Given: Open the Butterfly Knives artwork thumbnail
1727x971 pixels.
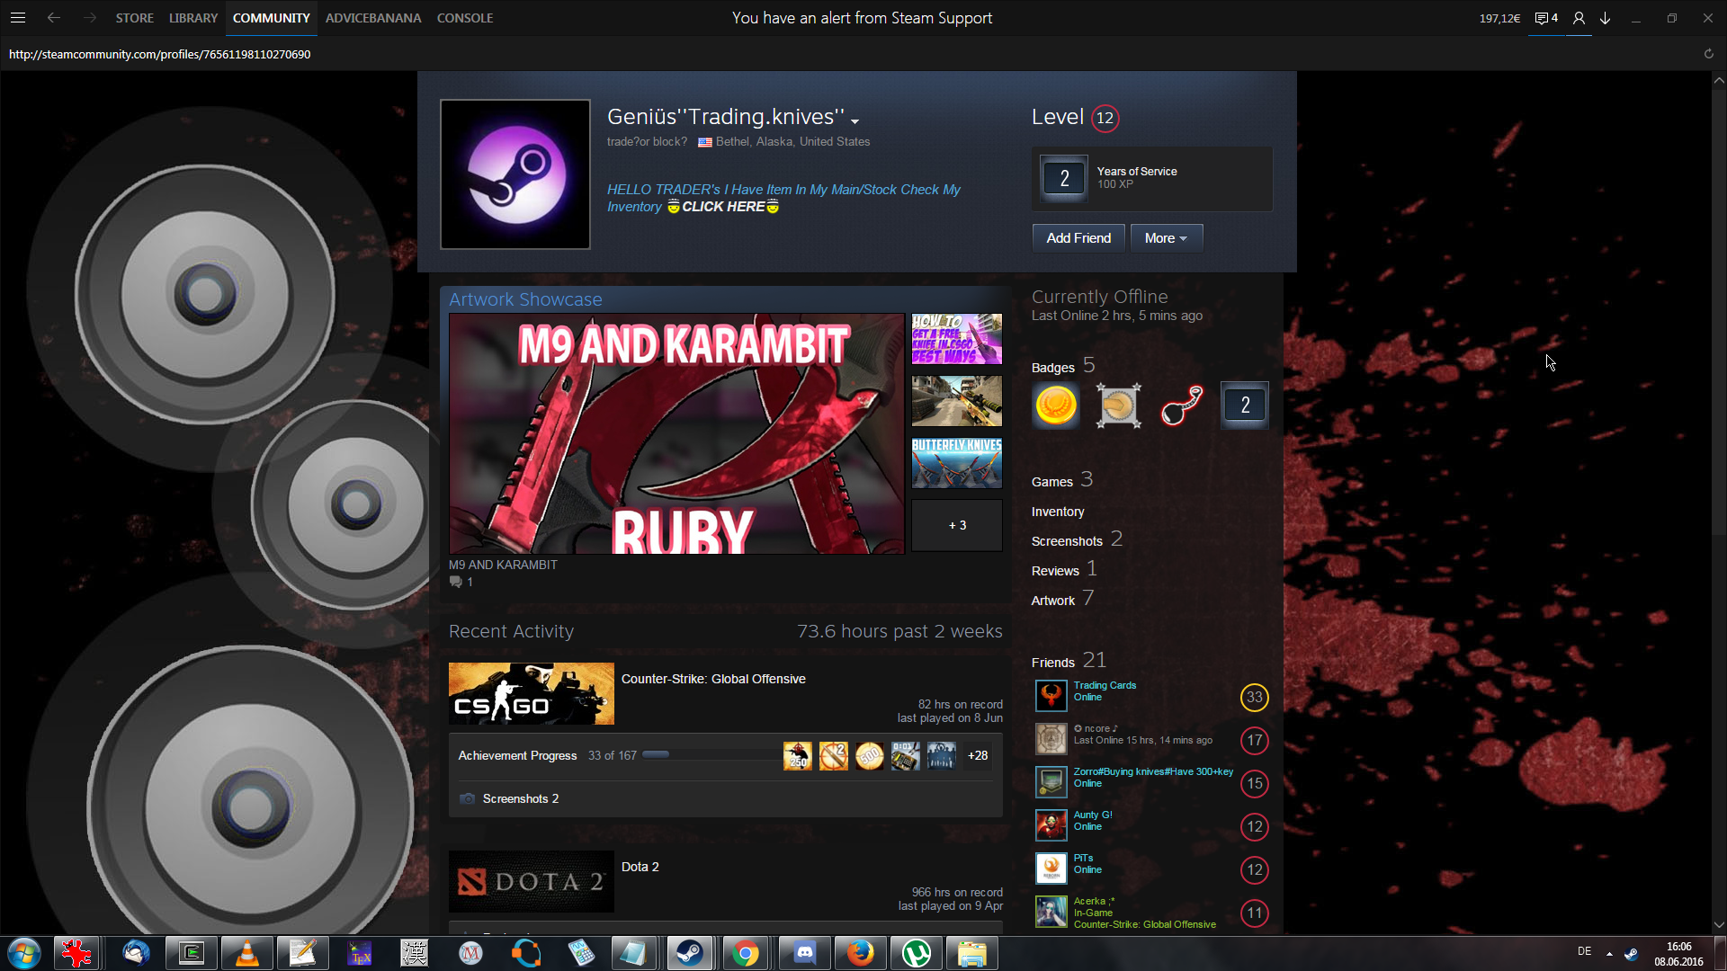Looking at the screenshot, I should [957, 463].
